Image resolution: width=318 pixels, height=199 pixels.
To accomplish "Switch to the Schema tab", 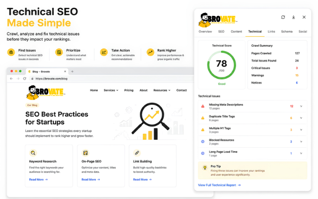I will pyautogui.click(x=287, y=31).
